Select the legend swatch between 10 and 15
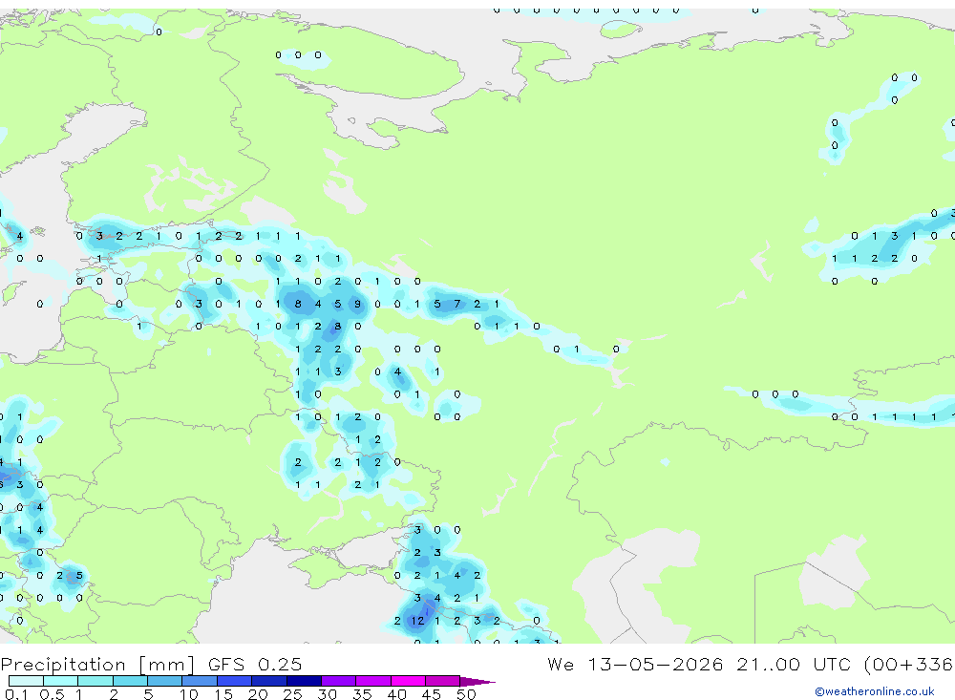955x700 pixels. pyautogui.click(x=200, y=681)
